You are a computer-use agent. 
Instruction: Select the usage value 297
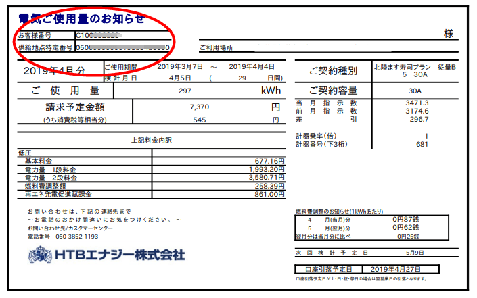(x=185, y=91)
